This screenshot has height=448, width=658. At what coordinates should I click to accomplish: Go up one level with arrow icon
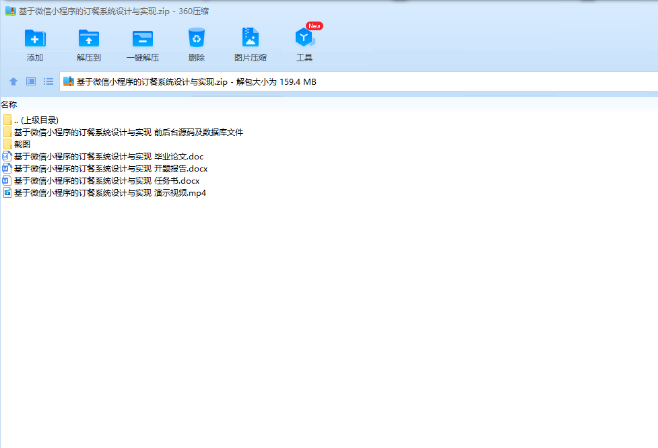point(13,81)
